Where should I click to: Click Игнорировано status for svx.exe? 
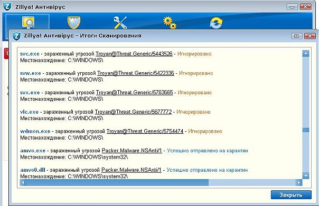195,93
